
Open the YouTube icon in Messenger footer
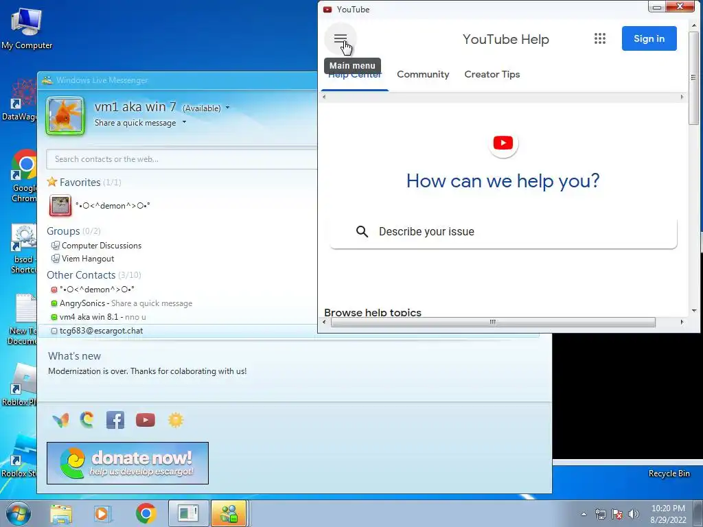[x=146, y=420]
